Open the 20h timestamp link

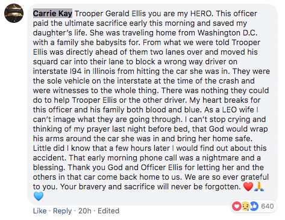coord(84,211)
